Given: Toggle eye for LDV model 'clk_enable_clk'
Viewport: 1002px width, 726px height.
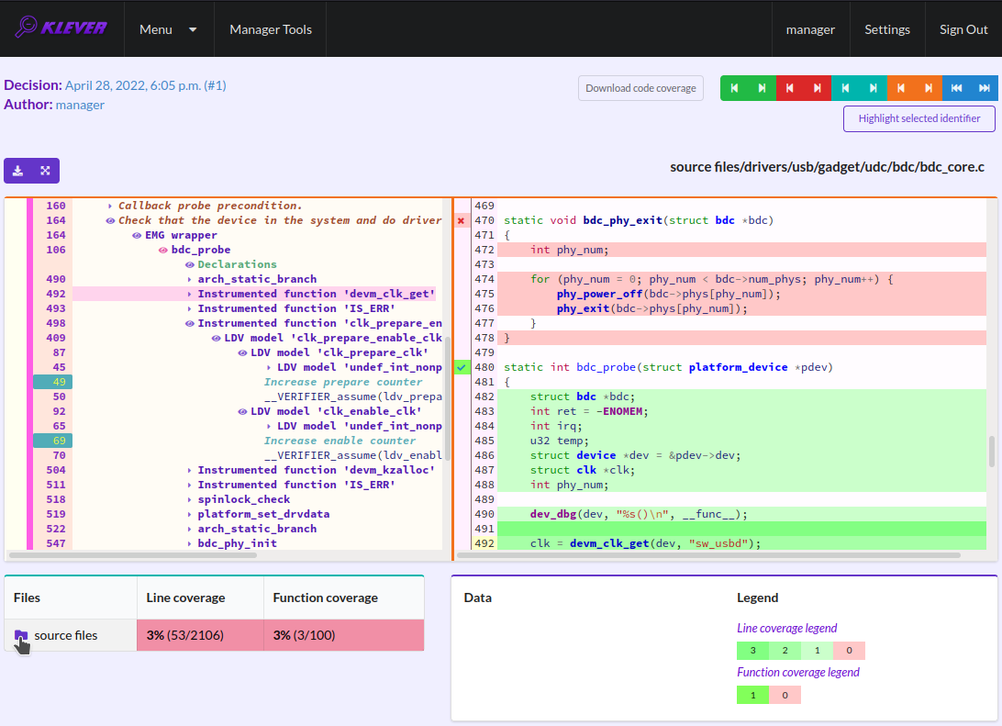Looking at the screenshot, I should tap(242, 411).
